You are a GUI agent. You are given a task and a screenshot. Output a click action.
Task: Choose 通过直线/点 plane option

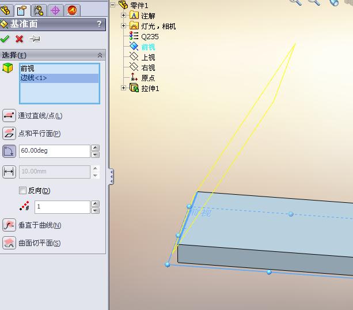(9, 116)
